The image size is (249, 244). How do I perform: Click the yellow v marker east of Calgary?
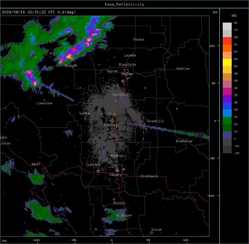[x=124, y=169]
